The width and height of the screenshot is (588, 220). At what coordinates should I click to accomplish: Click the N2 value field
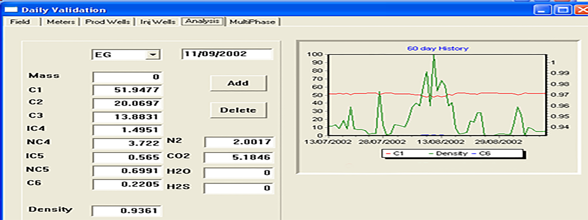pos(239,142)
